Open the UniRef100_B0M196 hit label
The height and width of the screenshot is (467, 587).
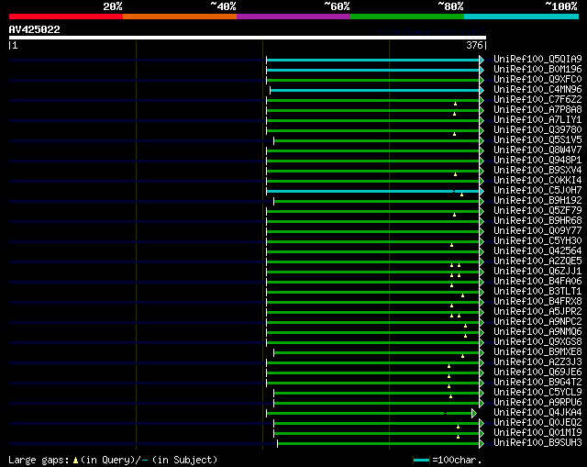[537, 70]
